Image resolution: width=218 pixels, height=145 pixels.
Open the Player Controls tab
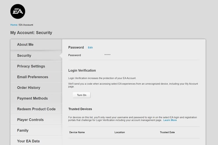(30, 120)
